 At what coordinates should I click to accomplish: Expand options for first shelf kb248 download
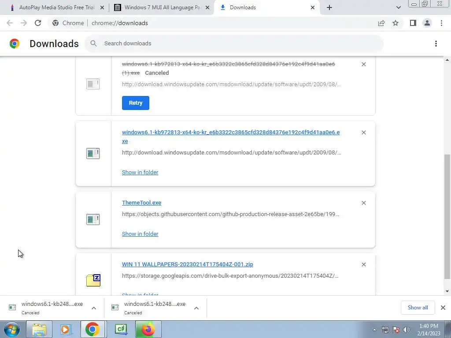(93, 308)
